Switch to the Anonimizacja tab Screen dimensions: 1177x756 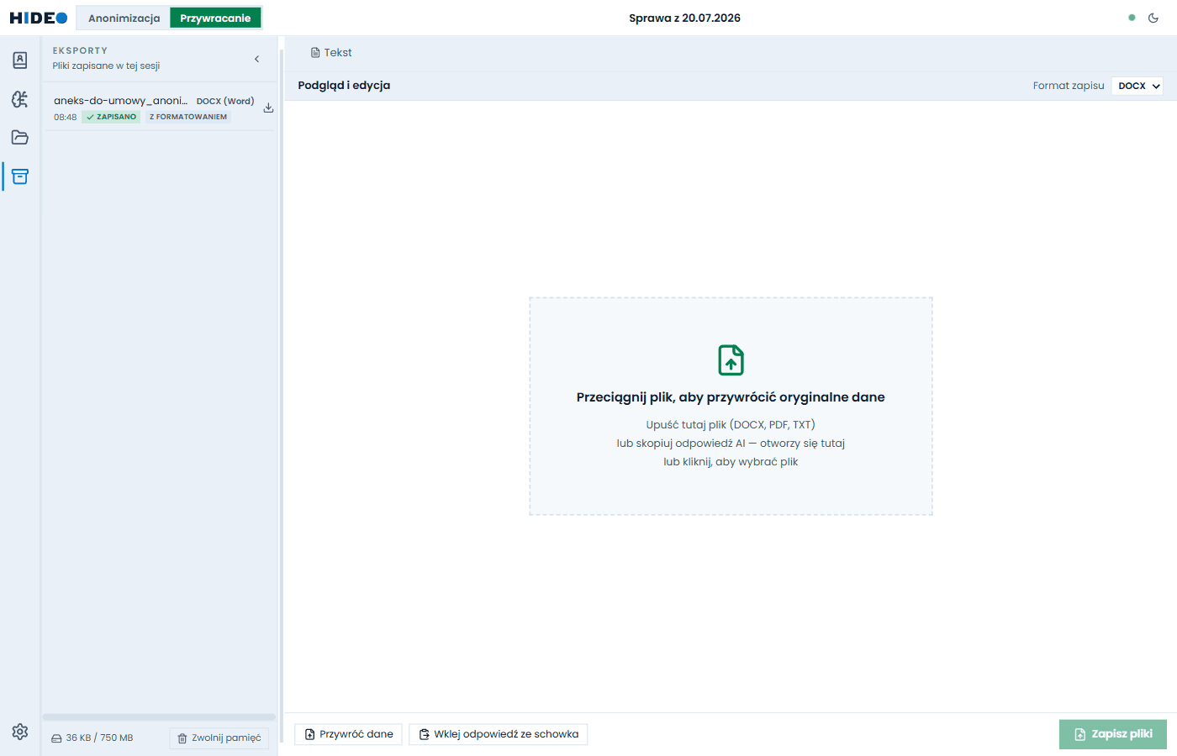click(x=124, y=18)
